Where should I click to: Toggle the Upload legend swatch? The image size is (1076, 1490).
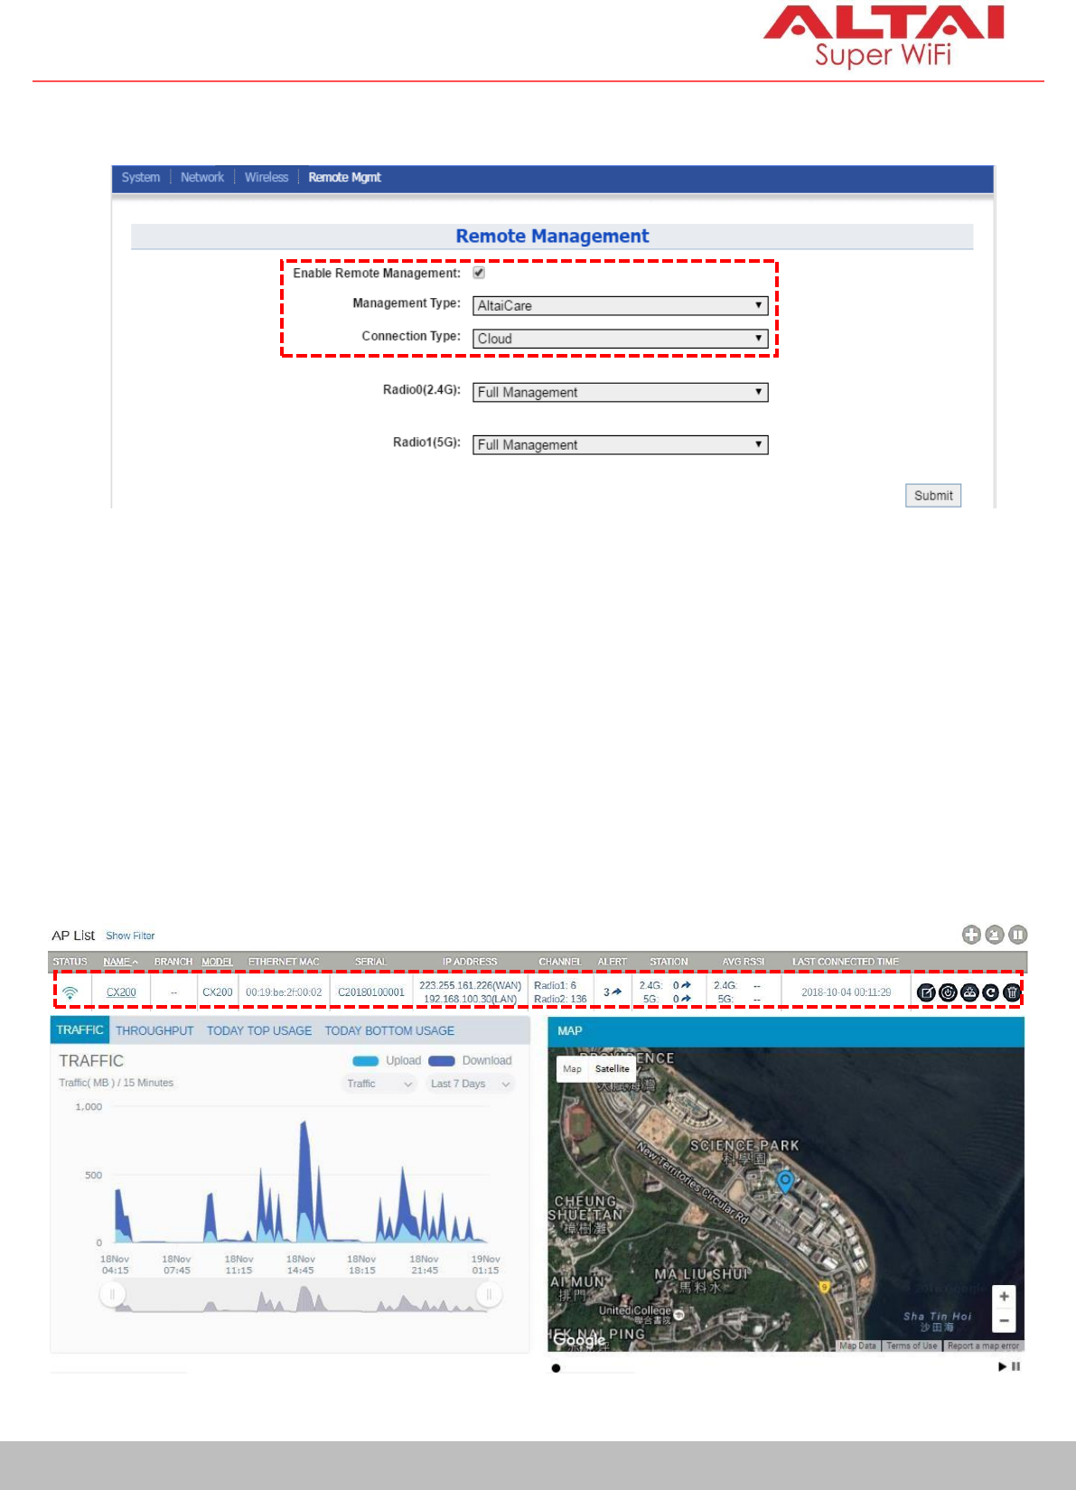[365, 1061]
